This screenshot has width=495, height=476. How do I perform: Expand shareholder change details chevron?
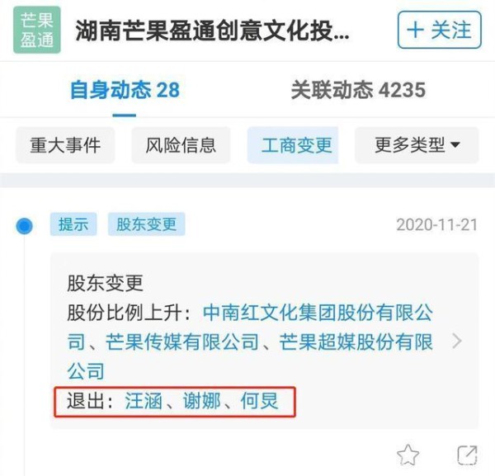point(457,341)
